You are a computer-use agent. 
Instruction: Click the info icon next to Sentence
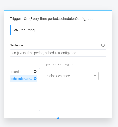coord(103,45)
